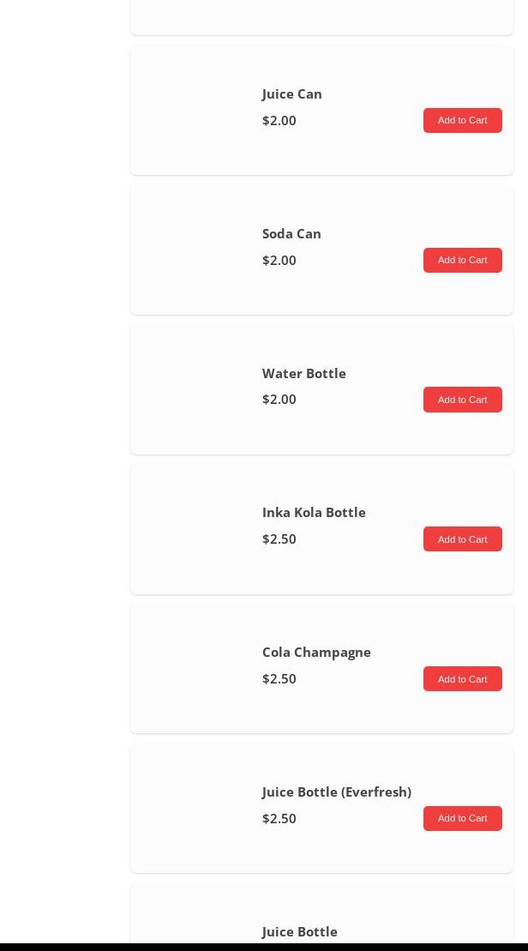Add Juice Bottle (Everfresh) to cart
The width and height of the screenshot is (528, 951).
pos(463,818)
